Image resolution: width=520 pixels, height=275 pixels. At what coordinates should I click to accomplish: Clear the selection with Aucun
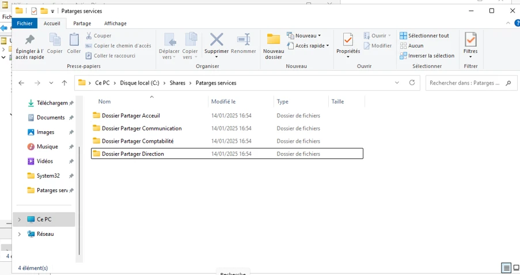(x=412, y=45)
